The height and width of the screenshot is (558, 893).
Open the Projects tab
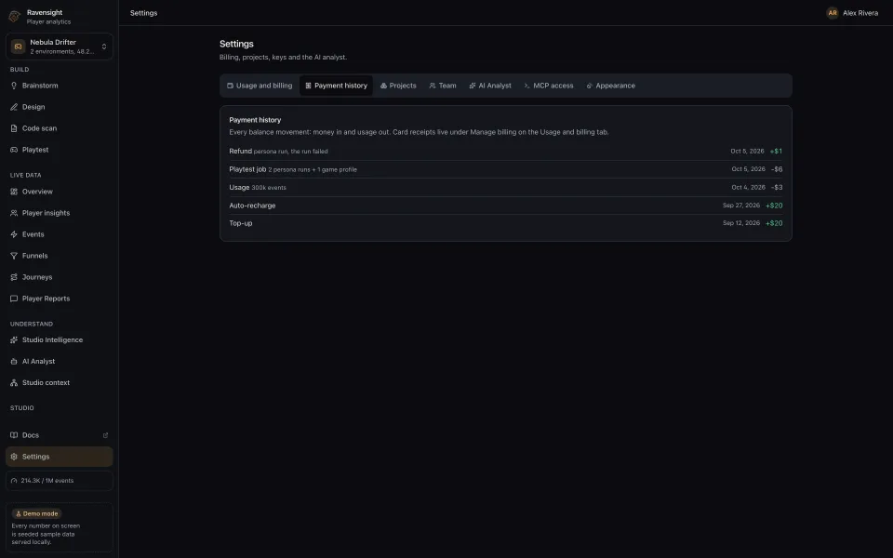click(x=398, y=86)
